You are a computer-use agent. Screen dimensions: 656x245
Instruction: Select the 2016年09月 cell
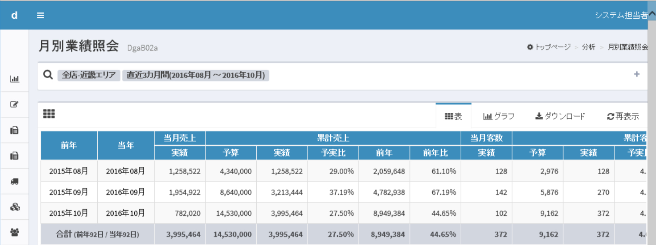pos(126,192)
